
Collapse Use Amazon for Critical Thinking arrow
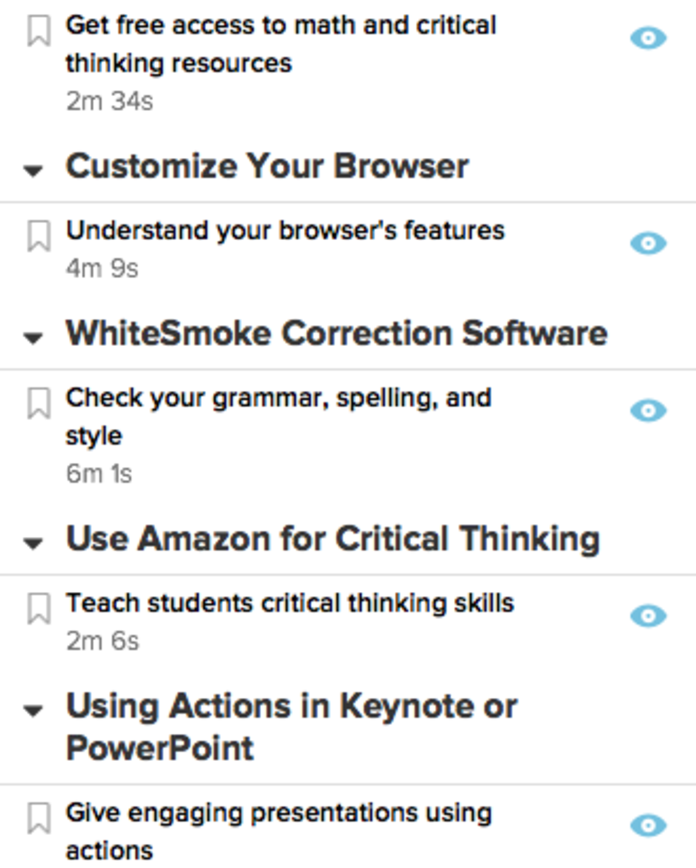[33, 542]
